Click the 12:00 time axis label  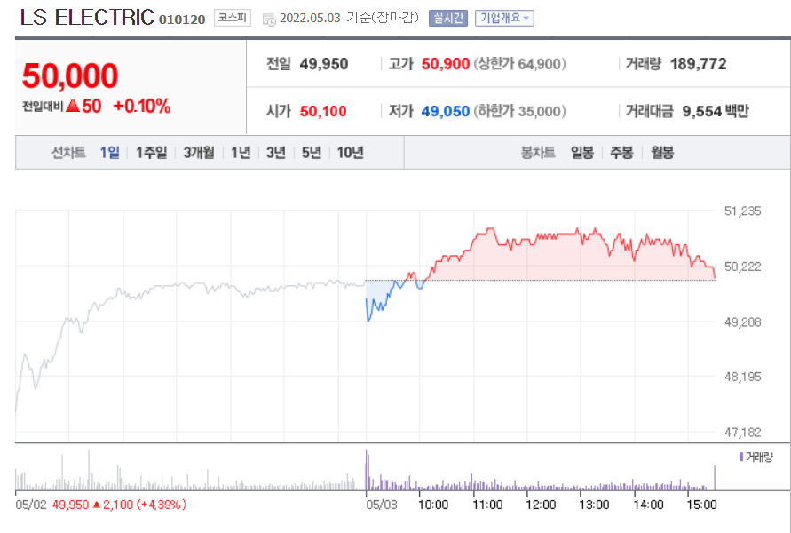coord(541,505)
